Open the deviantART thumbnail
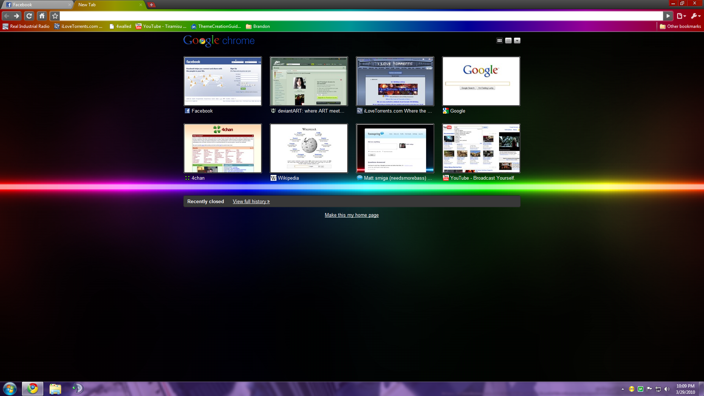704x396 pixels. click(x=309, y=81)
